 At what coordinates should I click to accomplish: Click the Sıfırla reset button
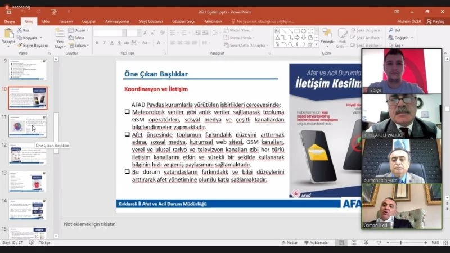click(x=79, y=38)
